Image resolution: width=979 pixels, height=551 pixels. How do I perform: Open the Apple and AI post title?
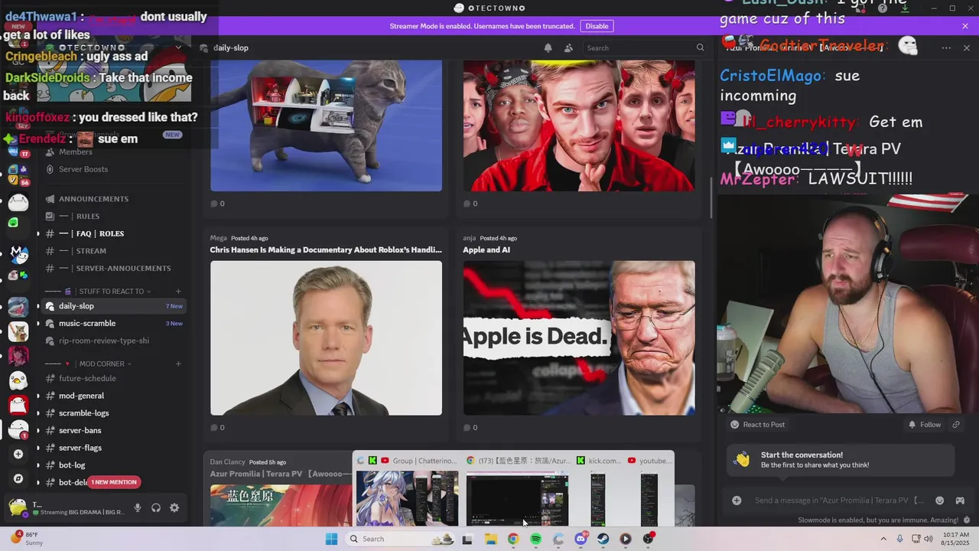(486, 250)
